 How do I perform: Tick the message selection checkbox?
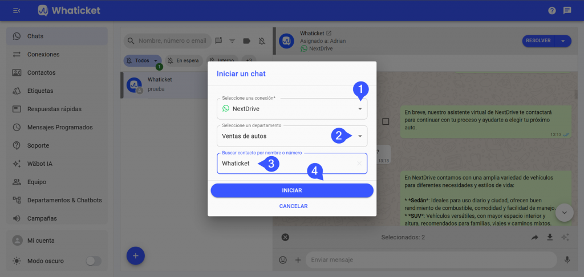[386, 121]
